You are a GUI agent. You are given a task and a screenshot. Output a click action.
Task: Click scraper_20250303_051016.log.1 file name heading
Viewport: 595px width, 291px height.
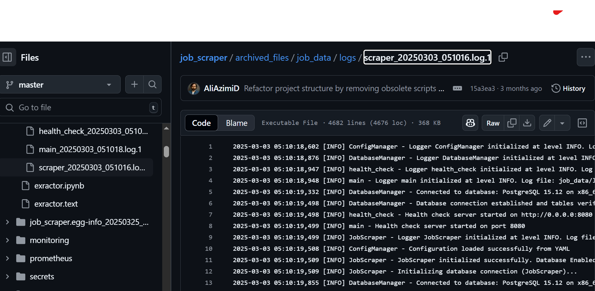(427, 57)
